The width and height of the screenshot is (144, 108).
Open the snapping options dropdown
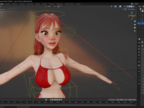tap(61, 7)
